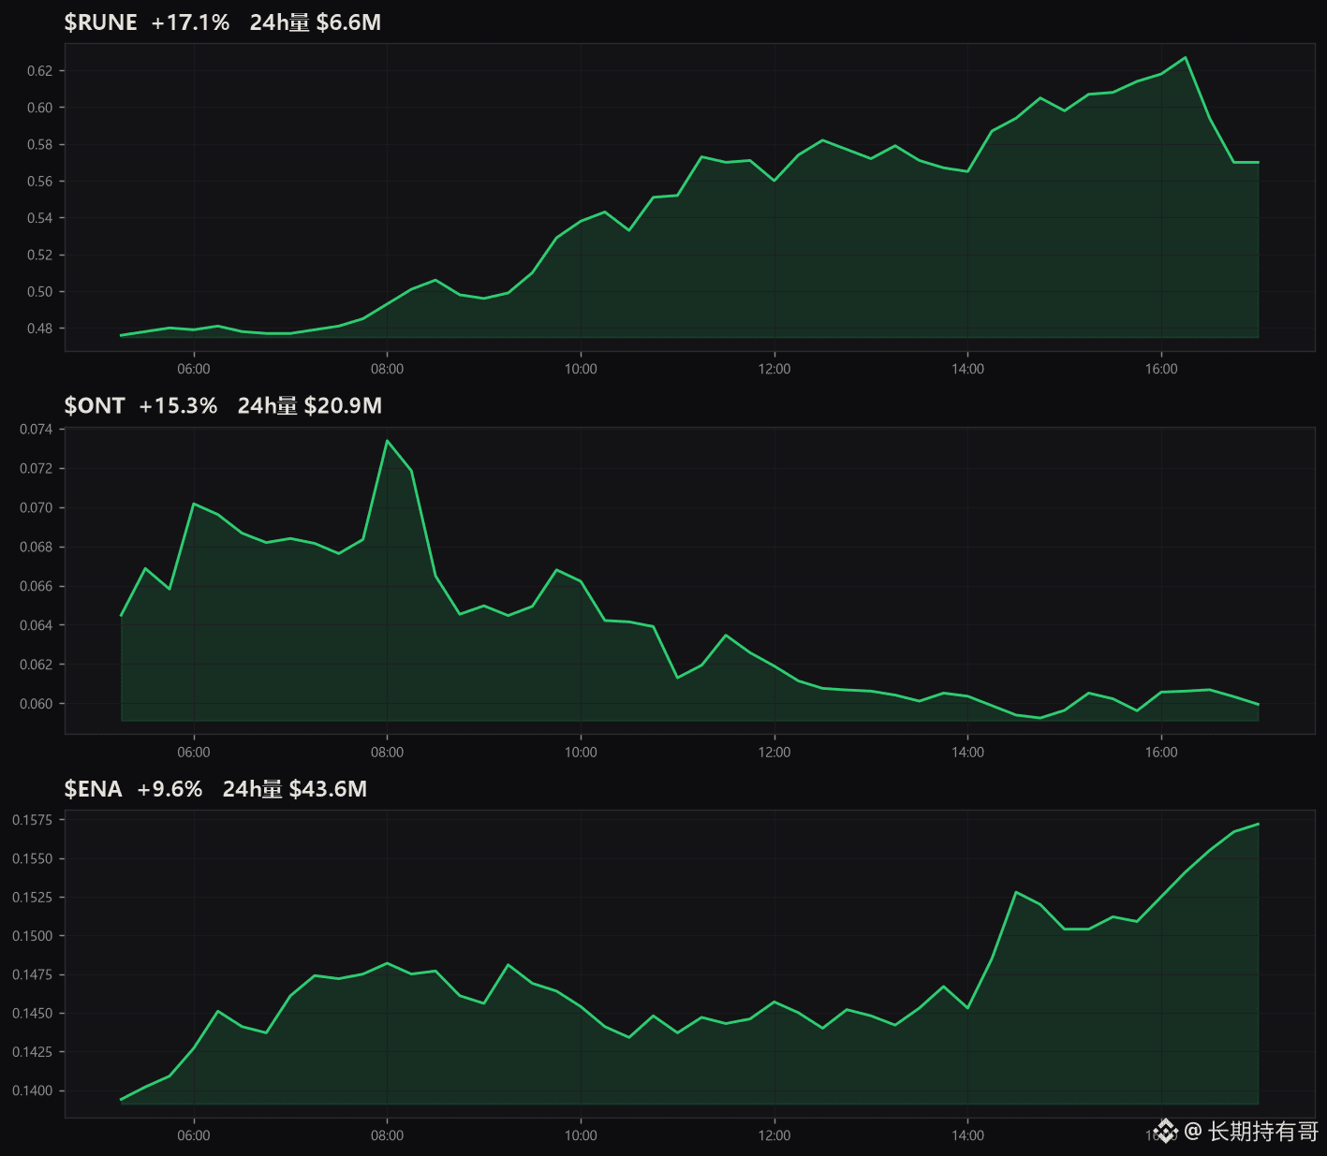Image resolution: width=1327 pixels, height=1156 pixels.
Task: Click the 0.1525 price axis label
Action: [33, 898]
